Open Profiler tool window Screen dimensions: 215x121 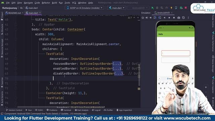click(x=108, y=110)
